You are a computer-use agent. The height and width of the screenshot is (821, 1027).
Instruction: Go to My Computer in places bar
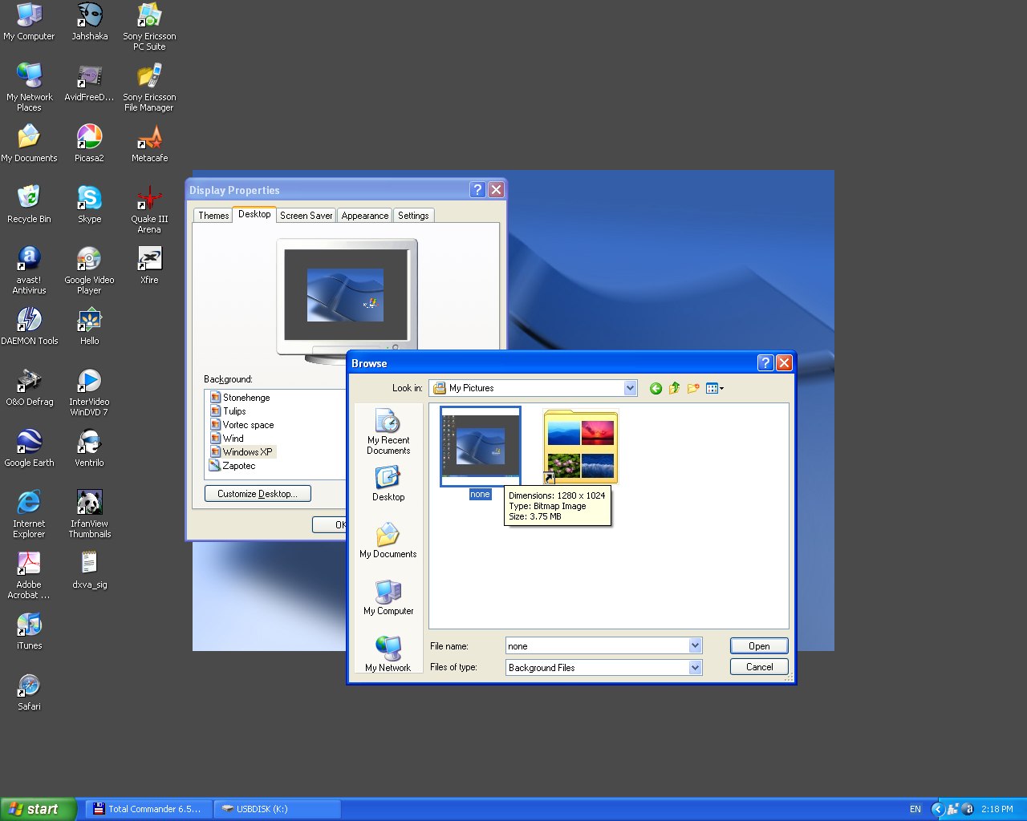[388, 597]
